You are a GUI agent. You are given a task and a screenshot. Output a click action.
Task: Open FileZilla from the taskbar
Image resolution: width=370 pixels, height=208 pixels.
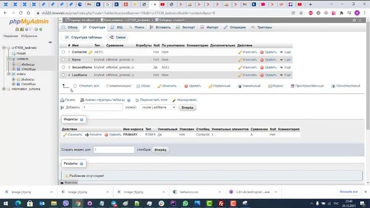point(221,203)
